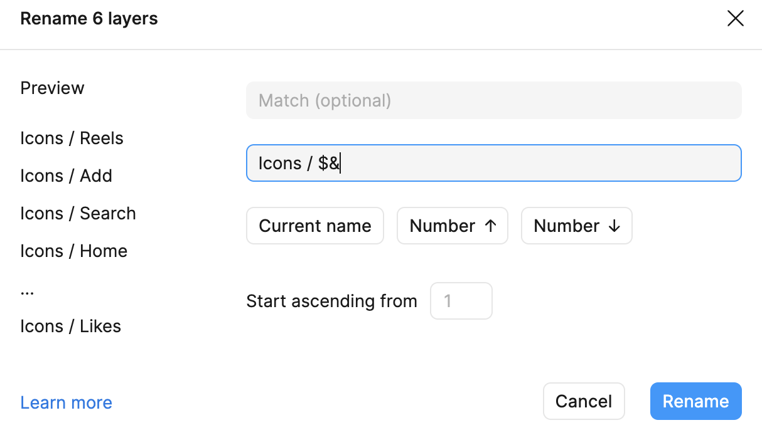Insert the ascending Number token
762x440 pixels.
452,226
